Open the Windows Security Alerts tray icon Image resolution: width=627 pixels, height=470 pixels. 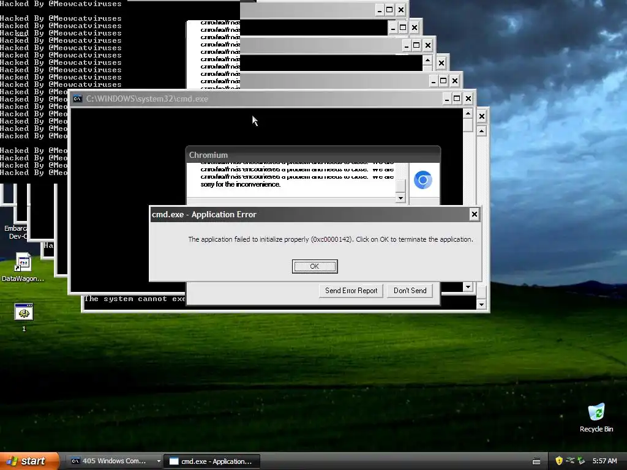click(558, 461)
